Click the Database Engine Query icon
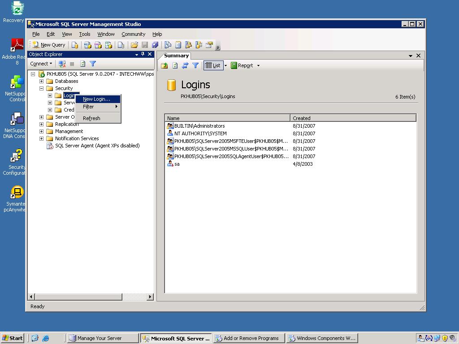459x344 pixels. (x=75, y=45)
